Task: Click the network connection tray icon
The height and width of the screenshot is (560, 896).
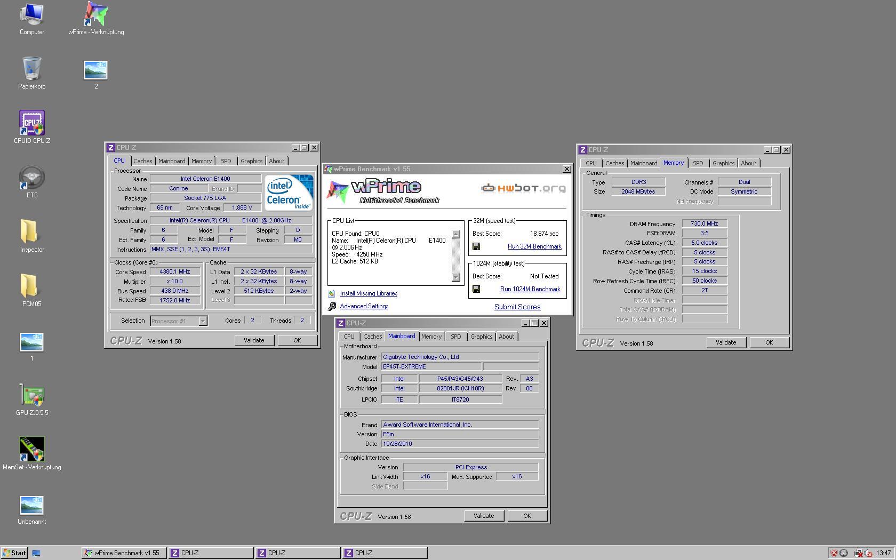Action: 858,553
